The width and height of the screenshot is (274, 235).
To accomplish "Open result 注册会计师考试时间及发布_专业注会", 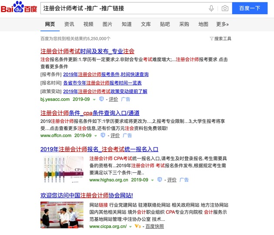I will 87,51.
